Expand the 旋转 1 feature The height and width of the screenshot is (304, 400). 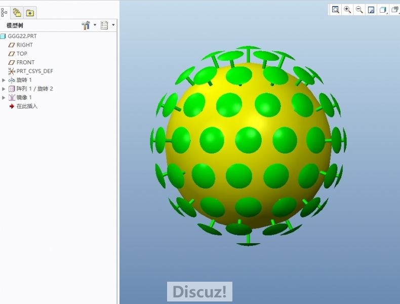coord(4,80)
